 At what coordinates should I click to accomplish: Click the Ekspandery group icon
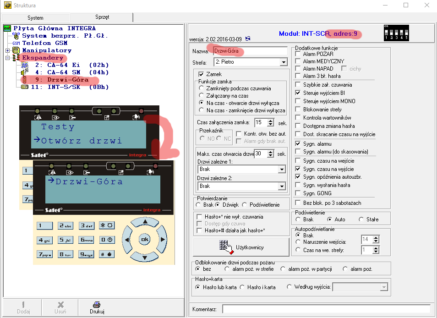pyautogui.click(x=16, y=58)
